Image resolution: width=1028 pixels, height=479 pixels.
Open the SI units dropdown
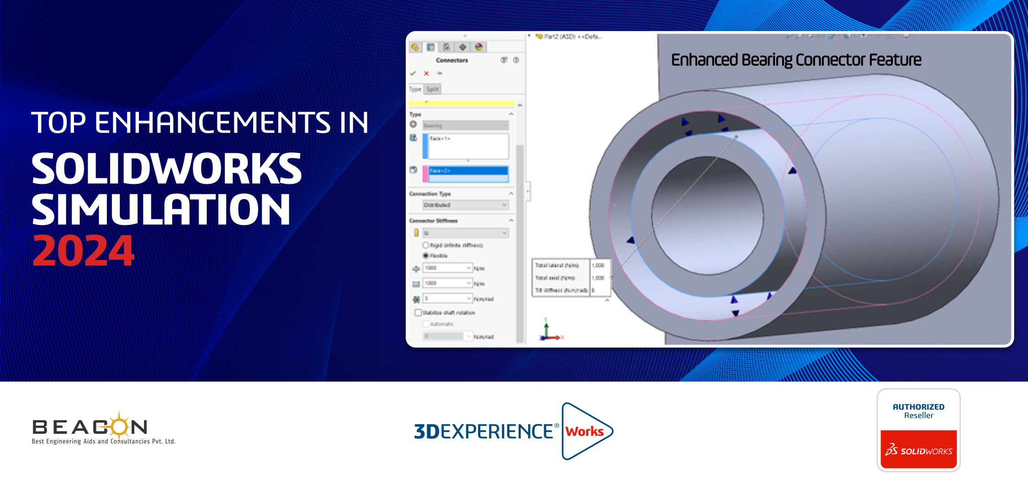pyautogui.click(x=466, y=233)
